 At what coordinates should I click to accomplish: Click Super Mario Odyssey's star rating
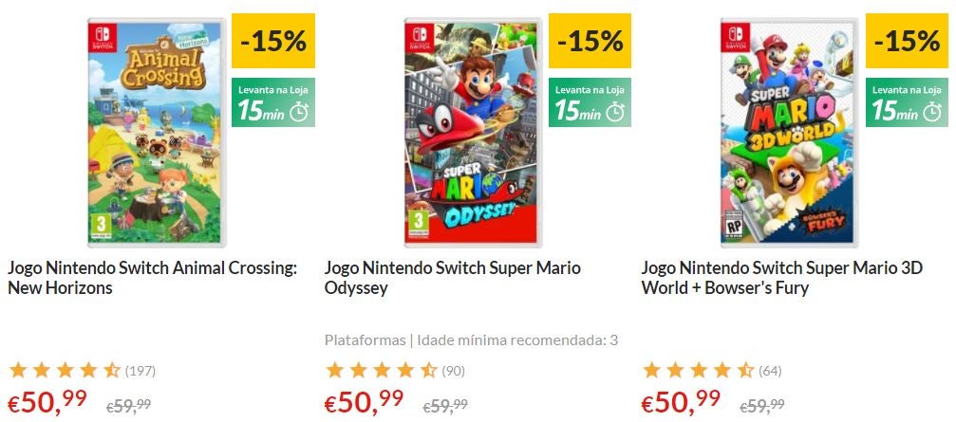382,370
